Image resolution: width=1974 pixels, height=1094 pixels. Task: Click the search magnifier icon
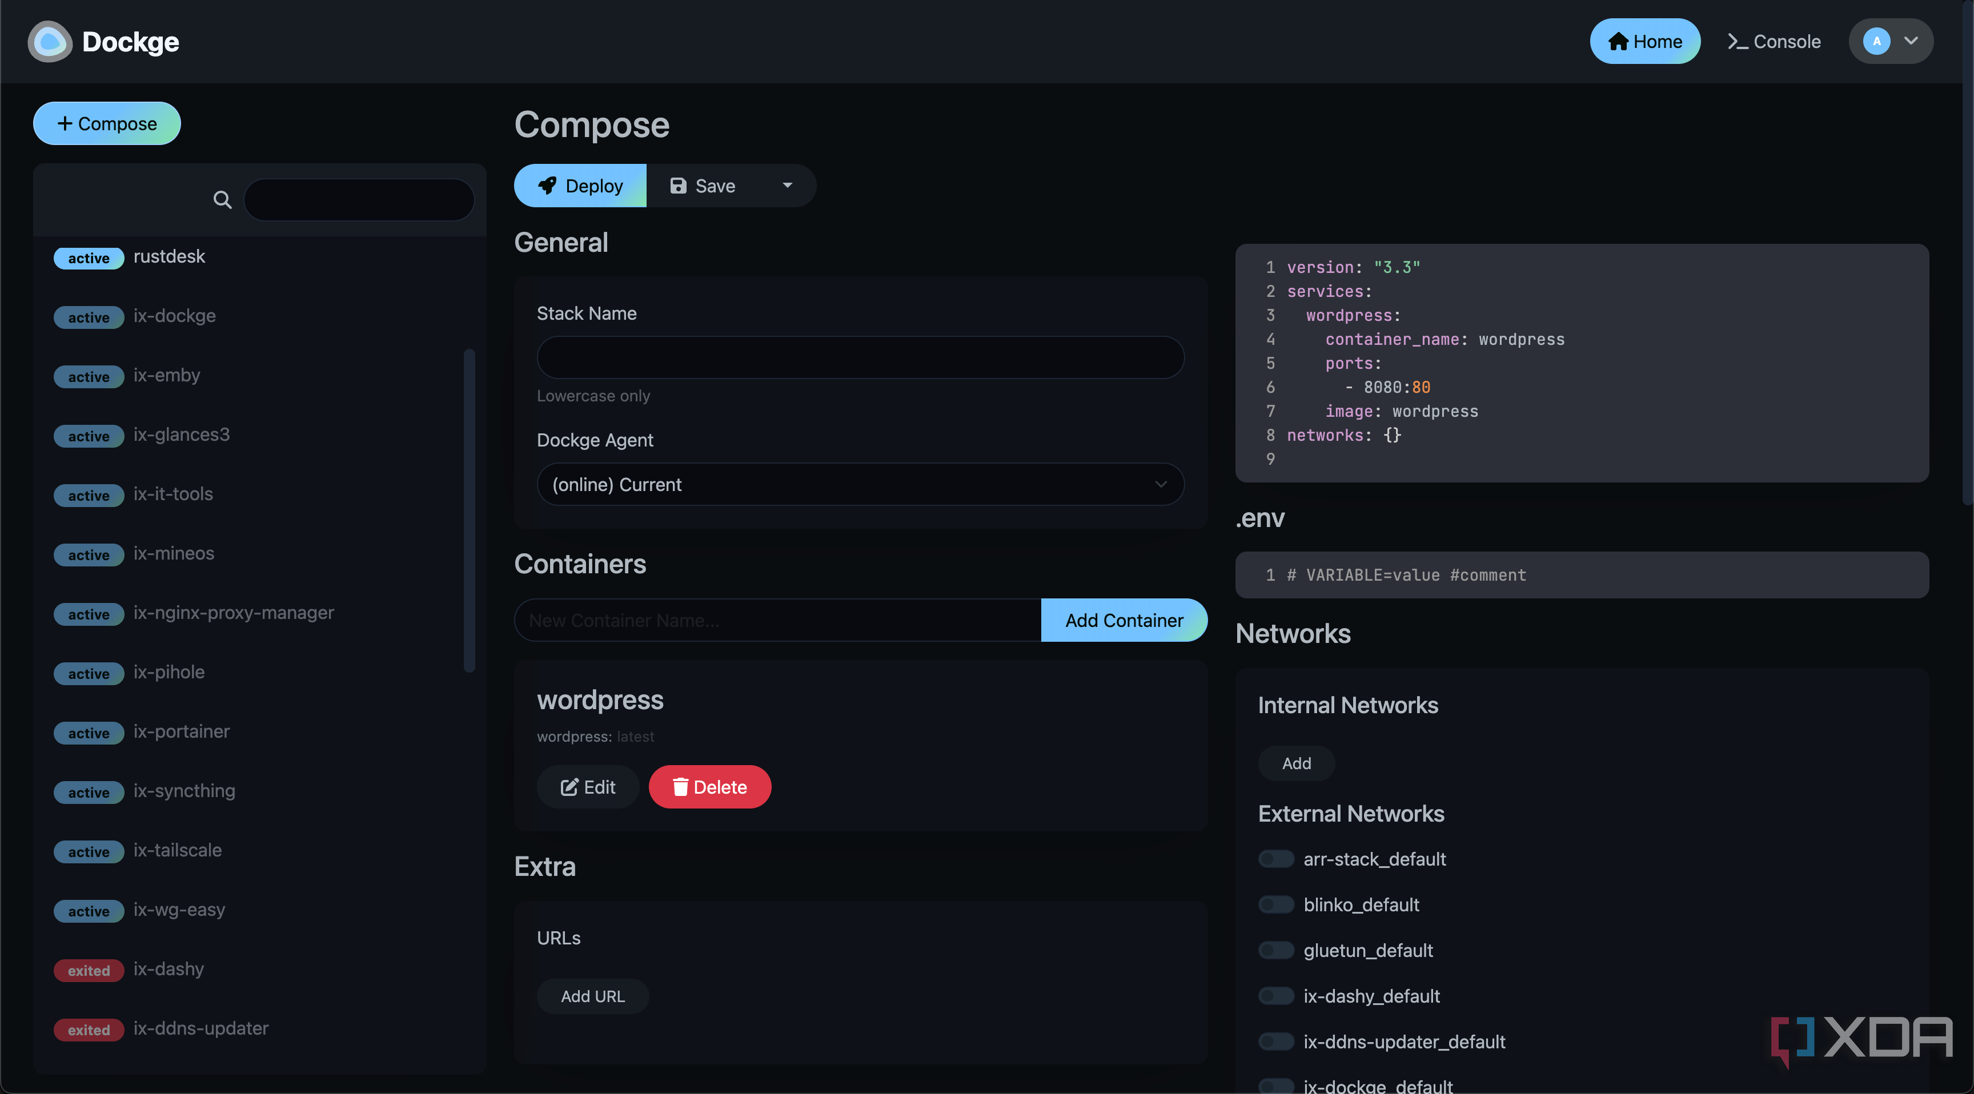(x=222, y=200)
